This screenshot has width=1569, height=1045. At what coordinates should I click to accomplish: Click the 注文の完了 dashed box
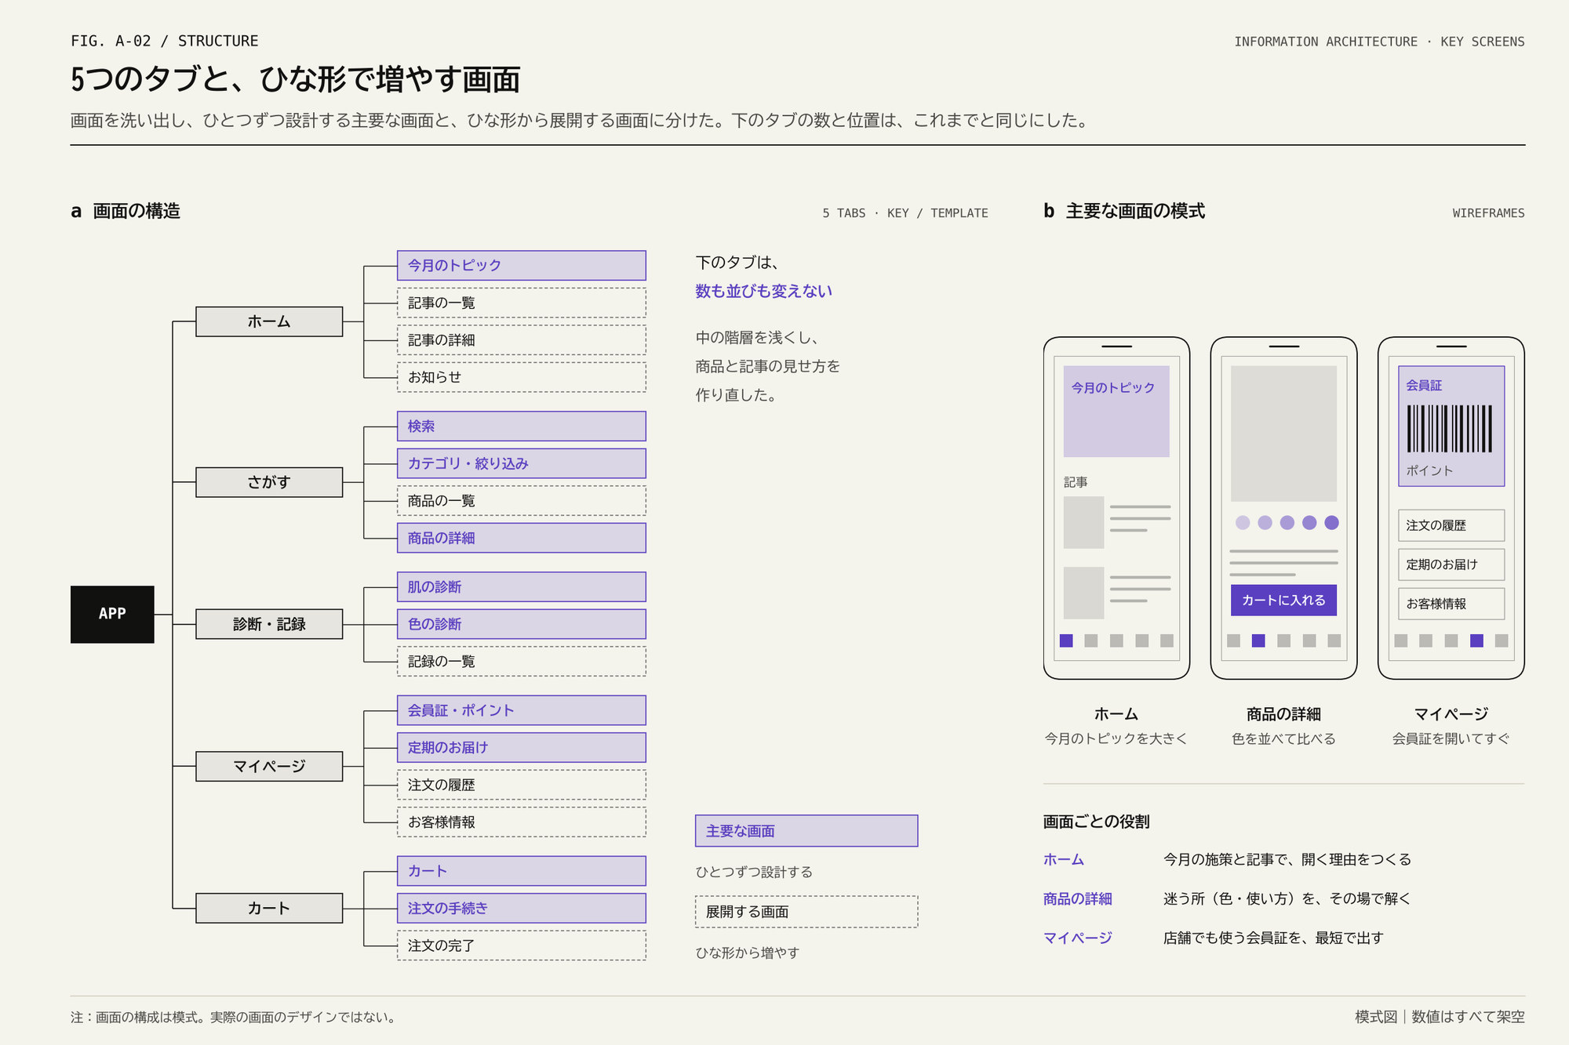click(x=522, y=945)
